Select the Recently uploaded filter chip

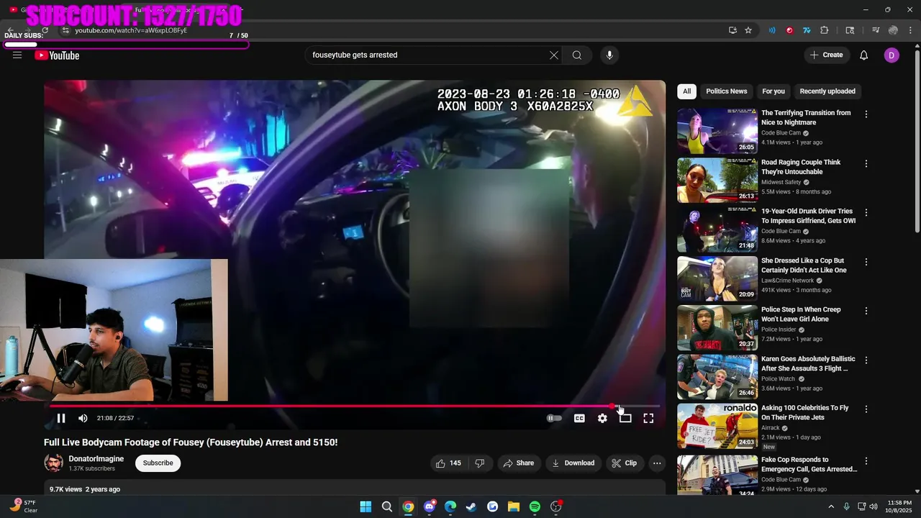coord(827,91)
